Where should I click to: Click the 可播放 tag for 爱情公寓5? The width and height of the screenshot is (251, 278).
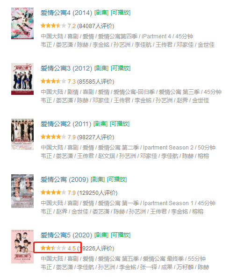click(121, 235)
